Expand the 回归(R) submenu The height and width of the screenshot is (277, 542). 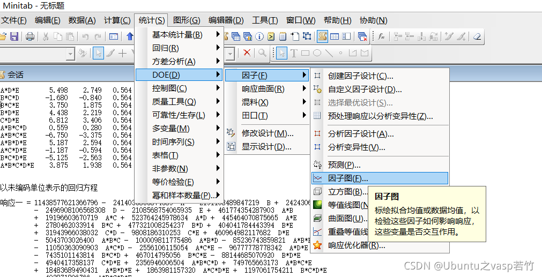pyautogui.click(x=180, y=48)
